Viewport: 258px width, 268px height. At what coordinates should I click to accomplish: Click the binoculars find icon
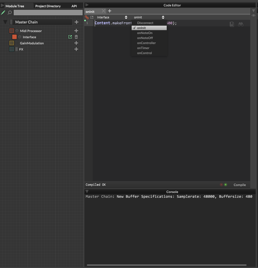click(241, 25)
